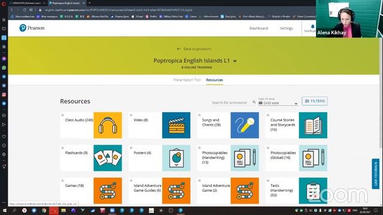Click Posters (4) label
This screenshot has width=383, height=215.
click(x=142, y=153)
